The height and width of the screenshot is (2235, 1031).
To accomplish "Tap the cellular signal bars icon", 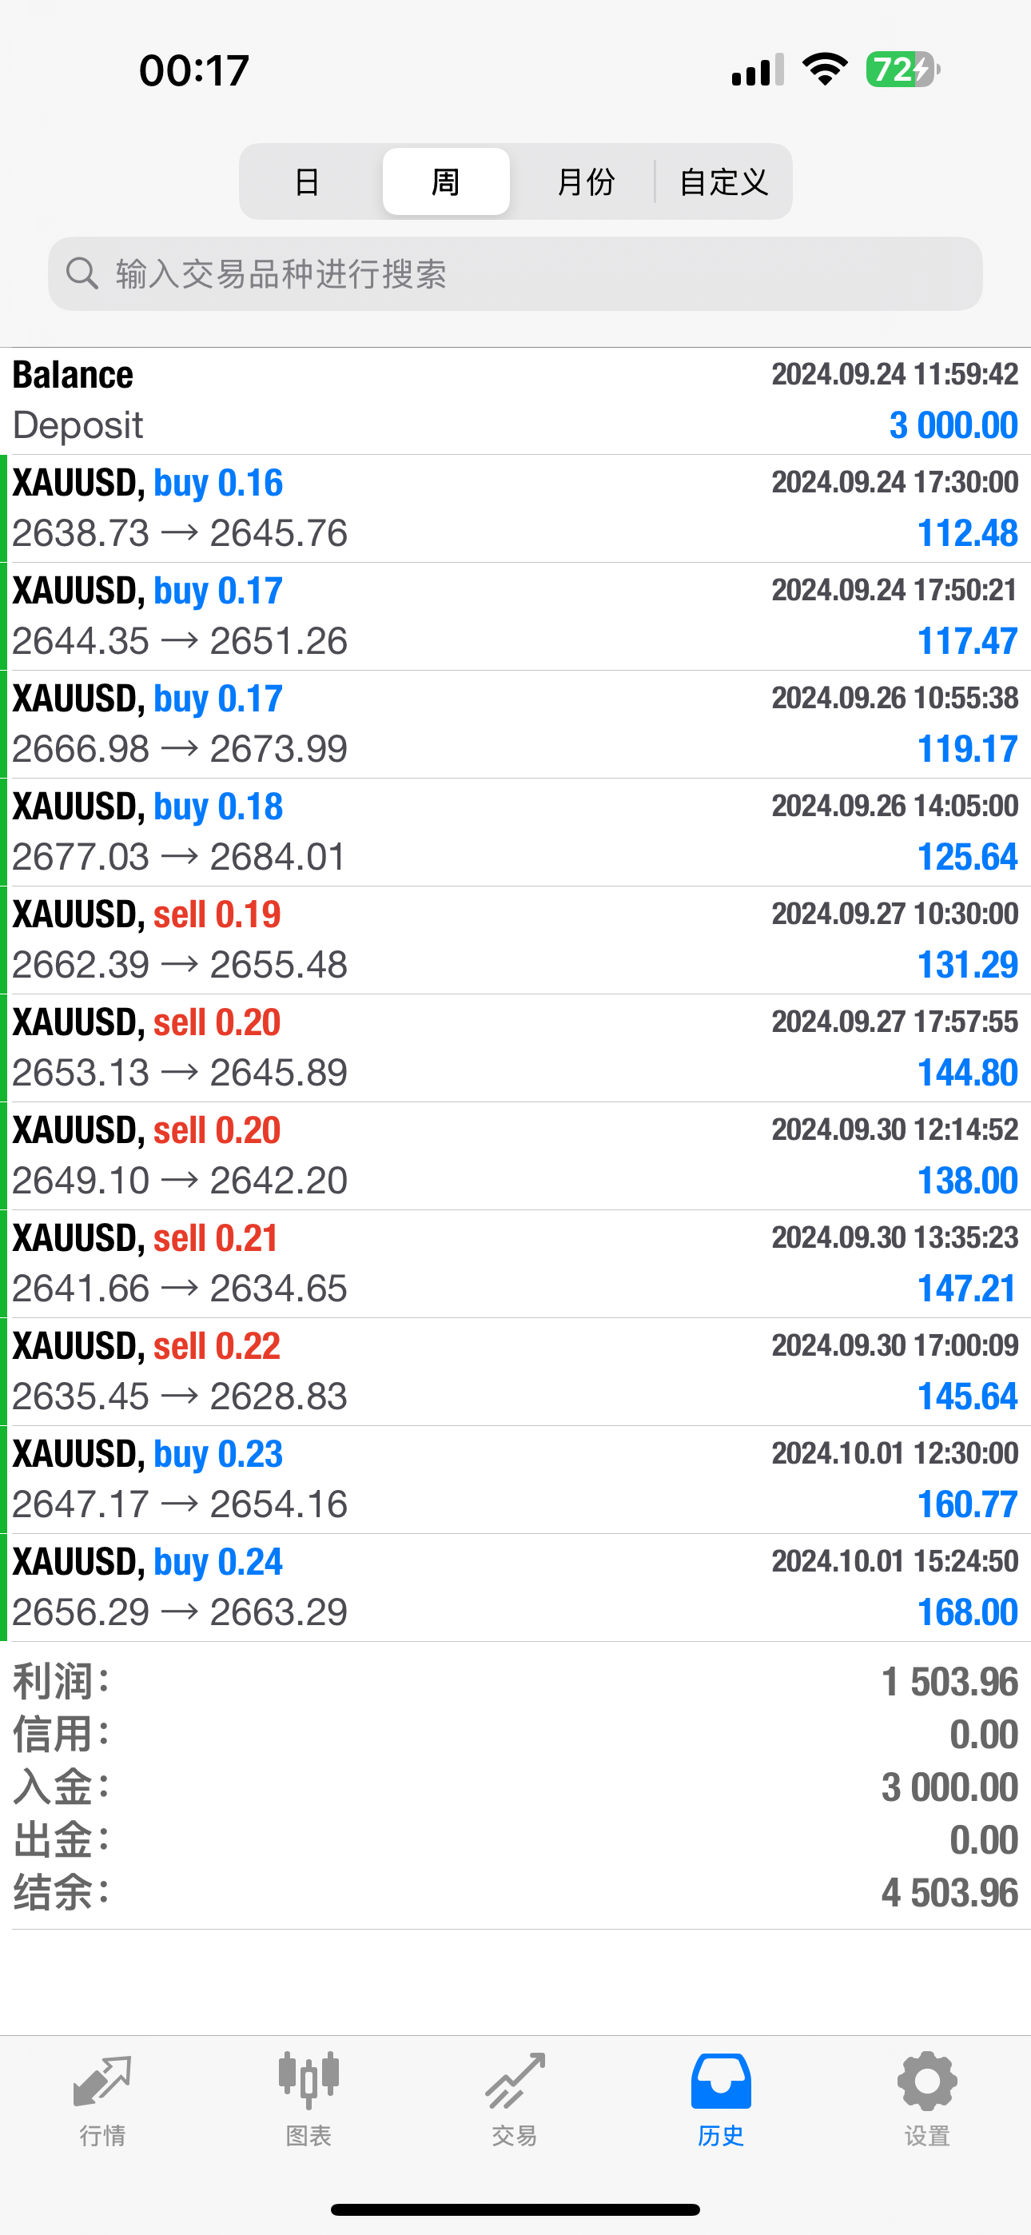I will 758,70.
